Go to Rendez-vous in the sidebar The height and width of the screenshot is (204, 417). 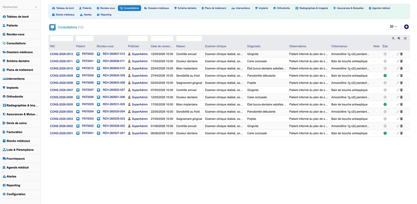click(x=15, y=34)
